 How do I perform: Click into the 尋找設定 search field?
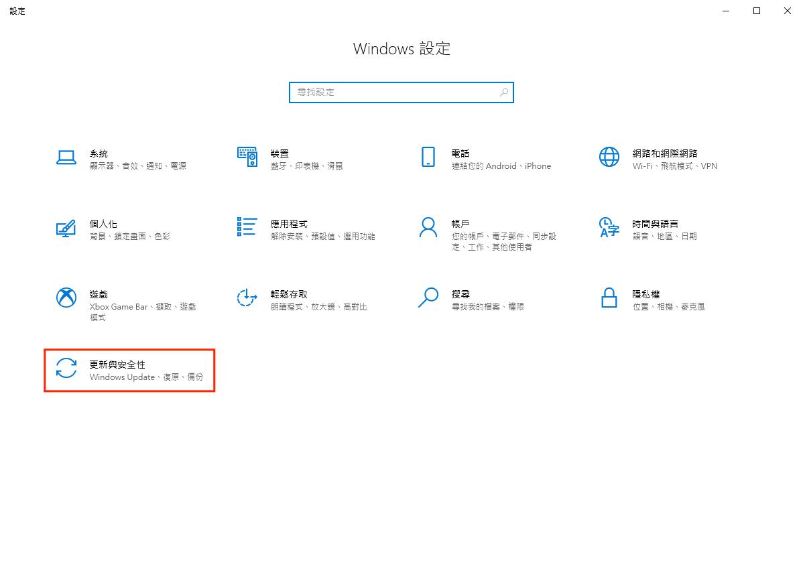pyautogui.click(x=395, y=92)
